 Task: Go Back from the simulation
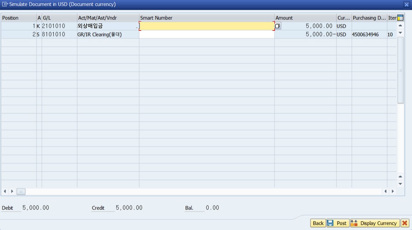318,223
